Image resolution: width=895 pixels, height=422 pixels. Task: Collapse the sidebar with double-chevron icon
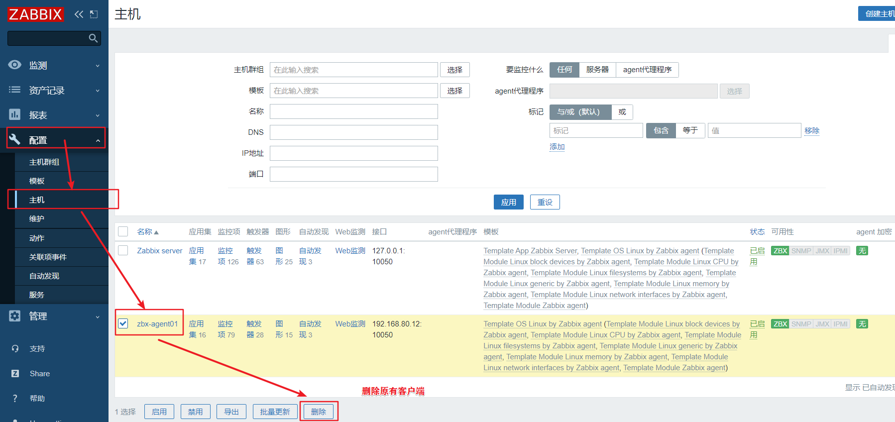pos(79,14)
